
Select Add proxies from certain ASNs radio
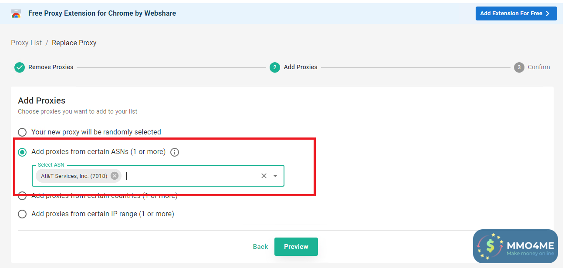click(22, 152)
